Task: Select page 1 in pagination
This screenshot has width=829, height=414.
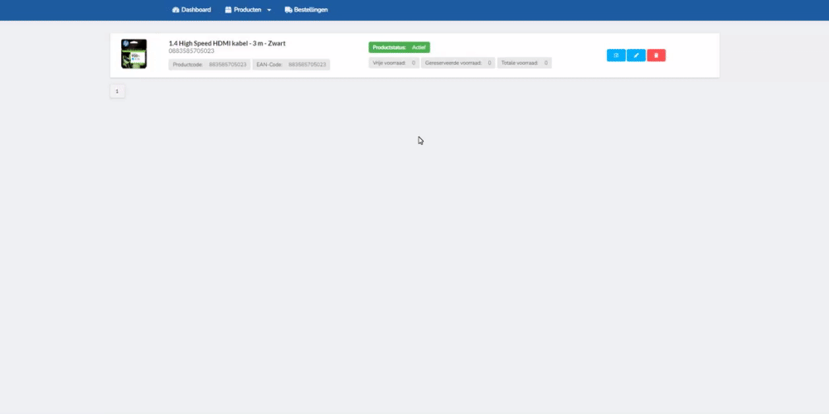Action: [x=118, y=91]
